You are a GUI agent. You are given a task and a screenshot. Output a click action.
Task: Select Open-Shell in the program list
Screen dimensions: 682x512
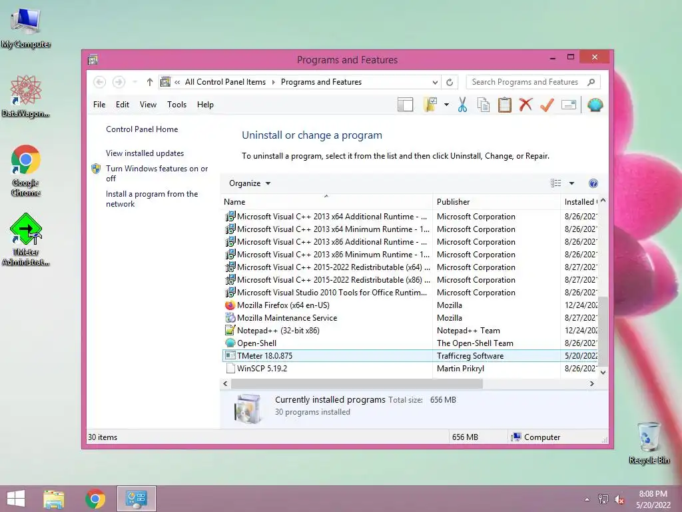click(x=410, y=343)
